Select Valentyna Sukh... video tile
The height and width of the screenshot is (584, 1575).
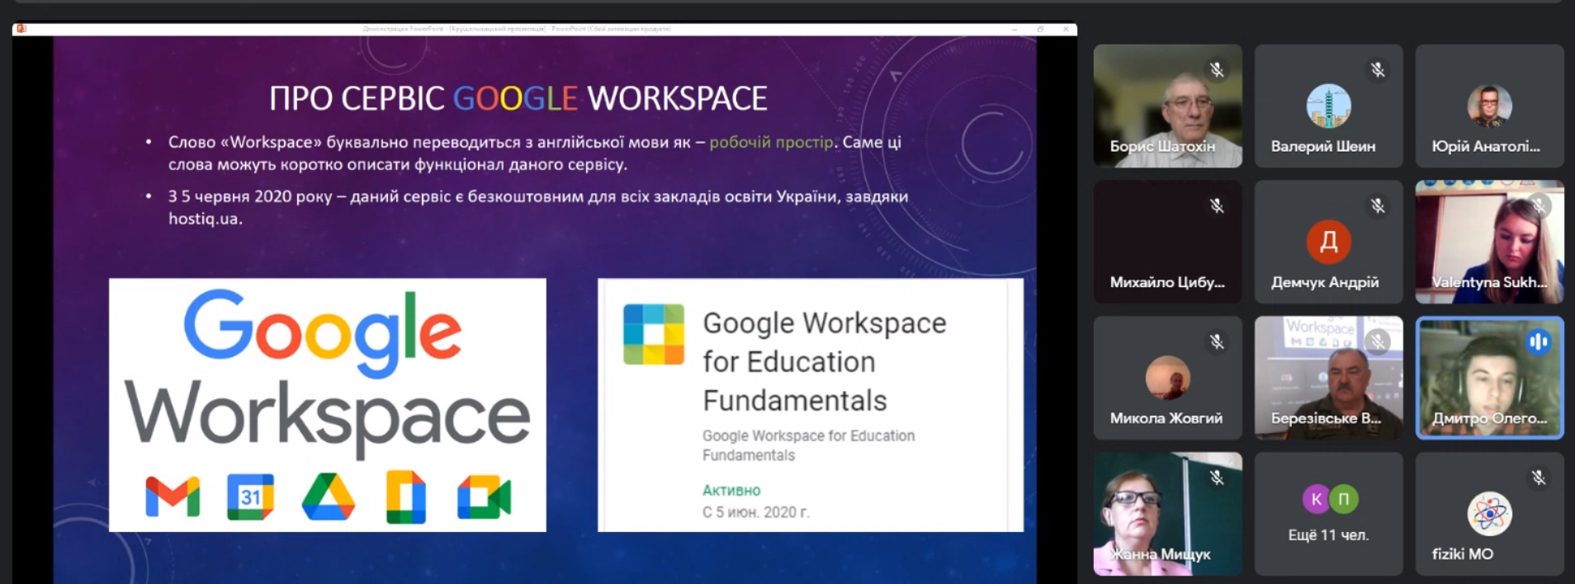click(x=1489, y=241)
